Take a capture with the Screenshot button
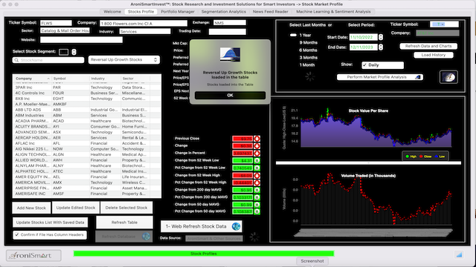476x267 pixels. pos(312,260)
